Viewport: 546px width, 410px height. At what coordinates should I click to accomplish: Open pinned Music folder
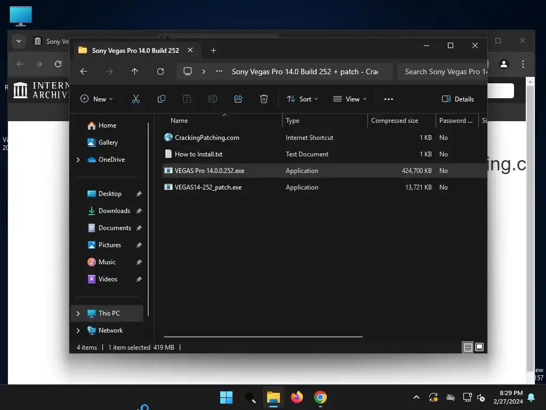tap(107, 262)
